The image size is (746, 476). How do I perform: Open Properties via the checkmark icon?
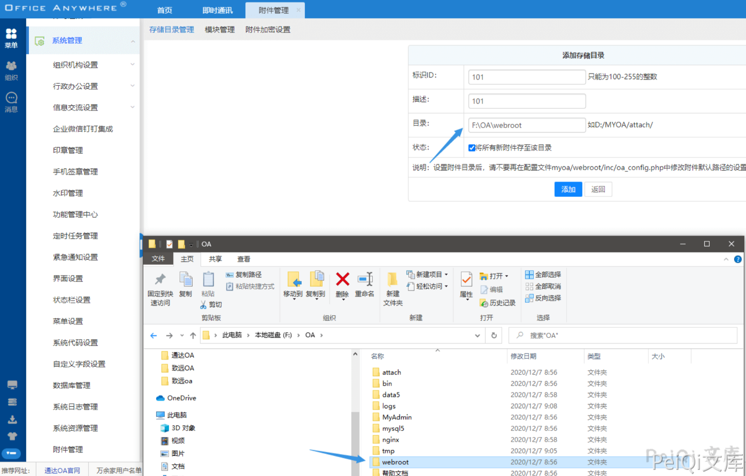pyautogui.click(x=466, y=280)
